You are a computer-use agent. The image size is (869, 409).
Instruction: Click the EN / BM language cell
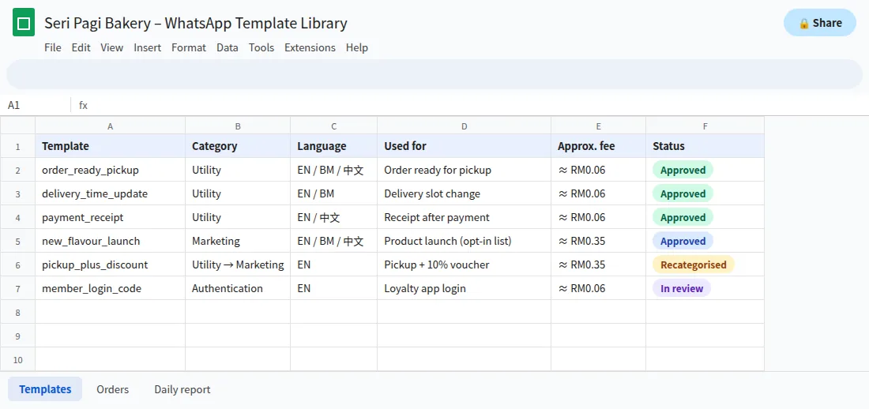(333, 193)
